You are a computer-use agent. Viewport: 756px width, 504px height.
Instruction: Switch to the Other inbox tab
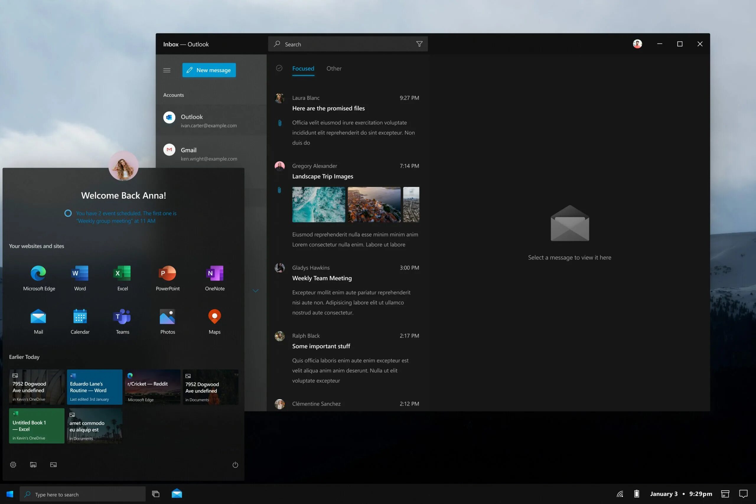pos(334,68)
